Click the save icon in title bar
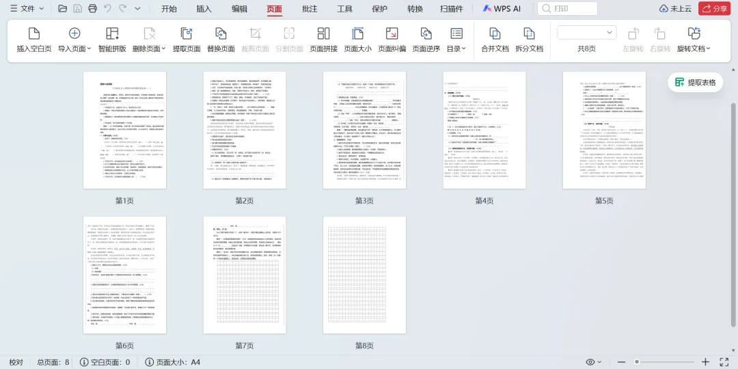 78,8
